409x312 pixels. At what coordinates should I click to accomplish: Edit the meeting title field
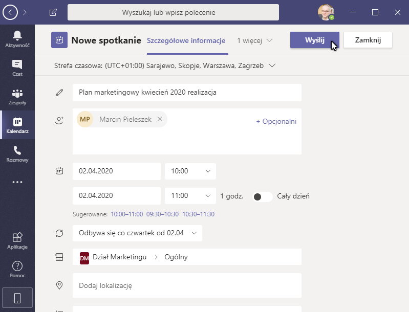click(x=187, y=93)
